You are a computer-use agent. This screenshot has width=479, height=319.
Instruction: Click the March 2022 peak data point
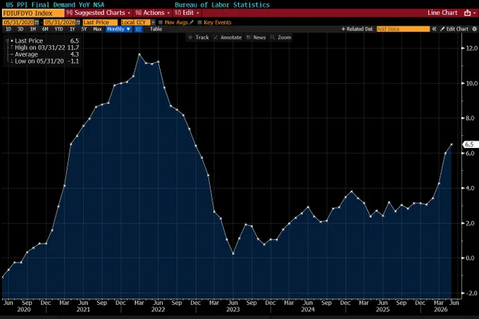[139, 54]
